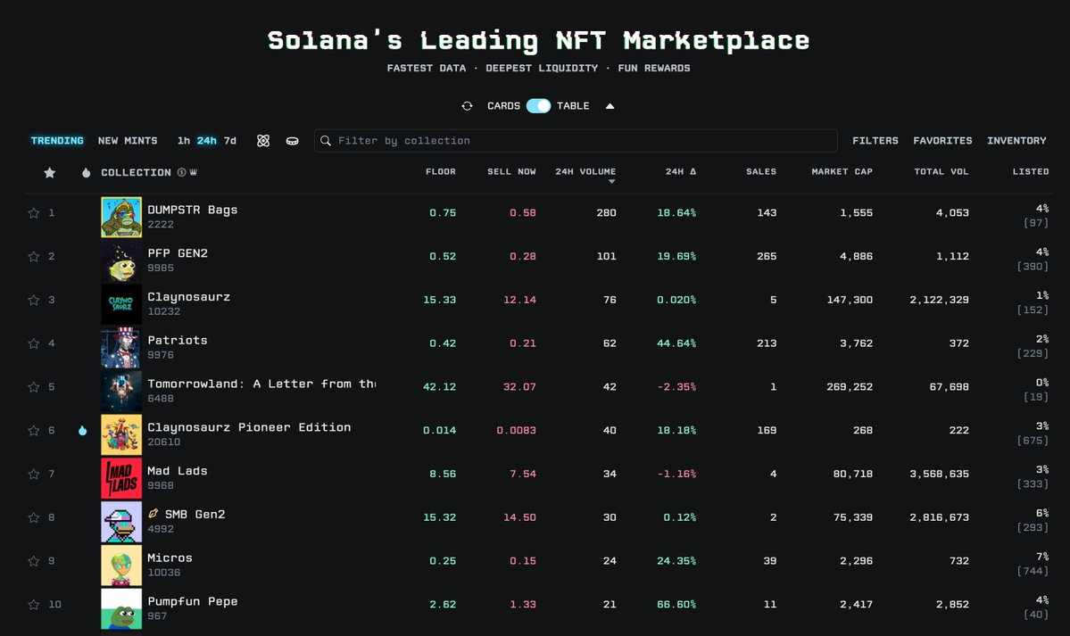The height and width of the screenshot is (636, 1070).
Task: Open DUMPSTR Bags thumbnail
Action: click(x=121, y=217)
